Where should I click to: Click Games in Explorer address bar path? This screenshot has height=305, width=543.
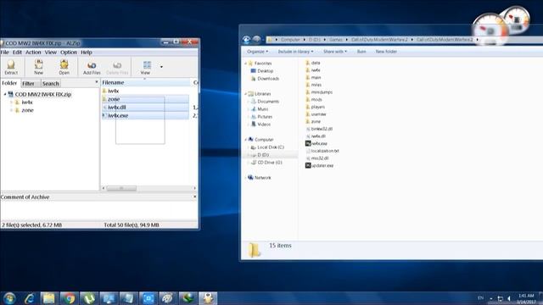point(336,40)
